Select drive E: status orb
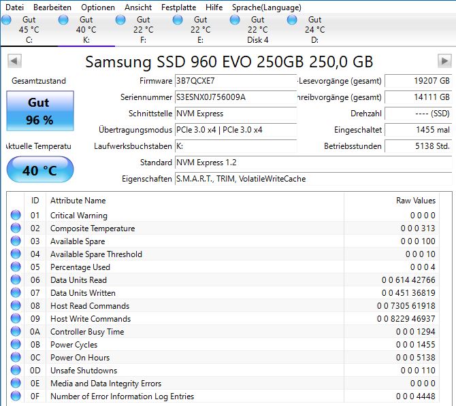456x406 pixels. [x=178, y=20]
